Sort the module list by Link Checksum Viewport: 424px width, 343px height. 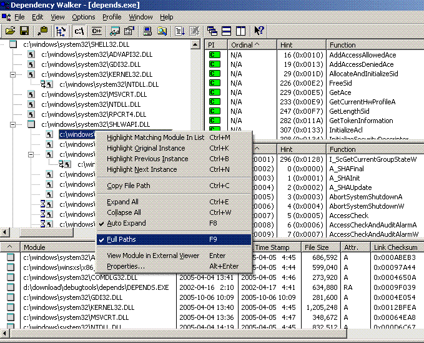397,247
